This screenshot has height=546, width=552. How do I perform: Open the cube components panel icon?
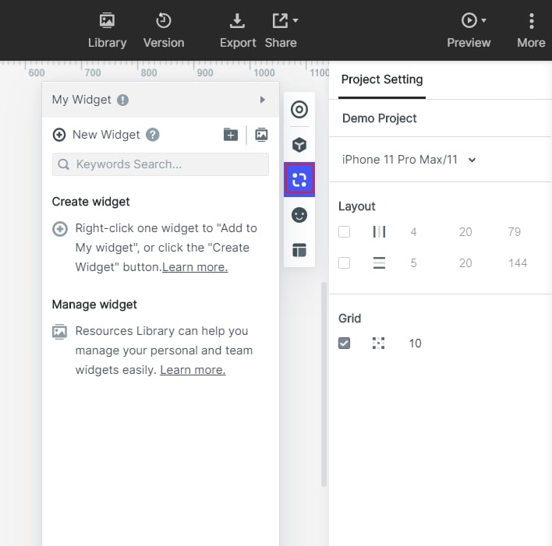299,145
